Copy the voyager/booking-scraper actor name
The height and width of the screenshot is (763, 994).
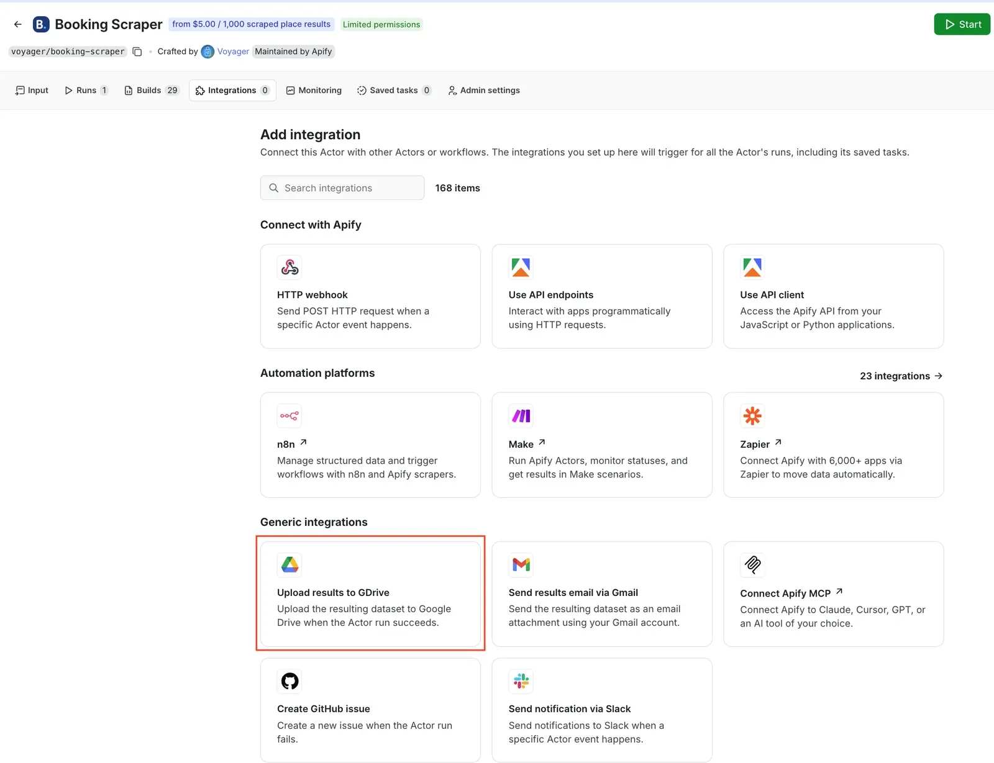(x=137, y=52)
